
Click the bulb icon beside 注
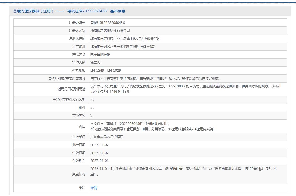(x=81, y=188)
